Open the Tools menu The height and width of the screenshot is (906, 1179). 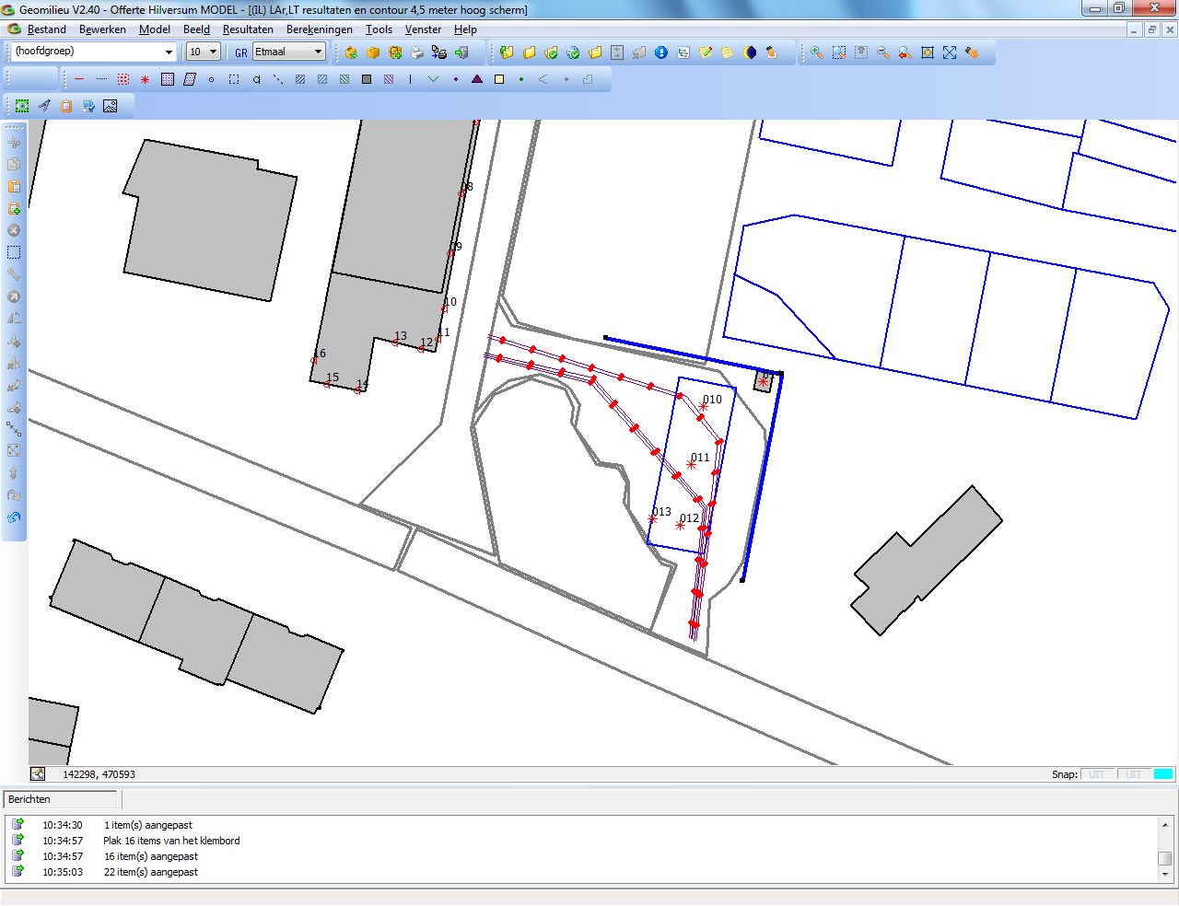pyautogui.click(x=379, y=29)
